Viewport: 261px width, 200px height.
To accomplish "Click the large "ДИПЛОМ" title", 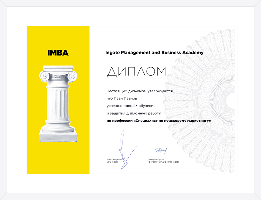I will (x=136, y=72).
